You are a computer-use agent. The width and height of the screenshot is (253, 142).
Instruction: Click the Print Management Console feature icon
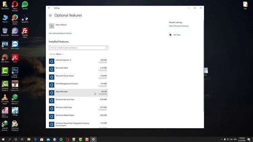(x=52, y=85)
